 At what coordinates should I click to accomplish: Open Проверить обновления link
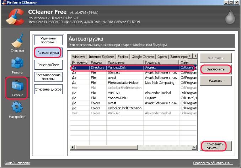pos(213,163)
